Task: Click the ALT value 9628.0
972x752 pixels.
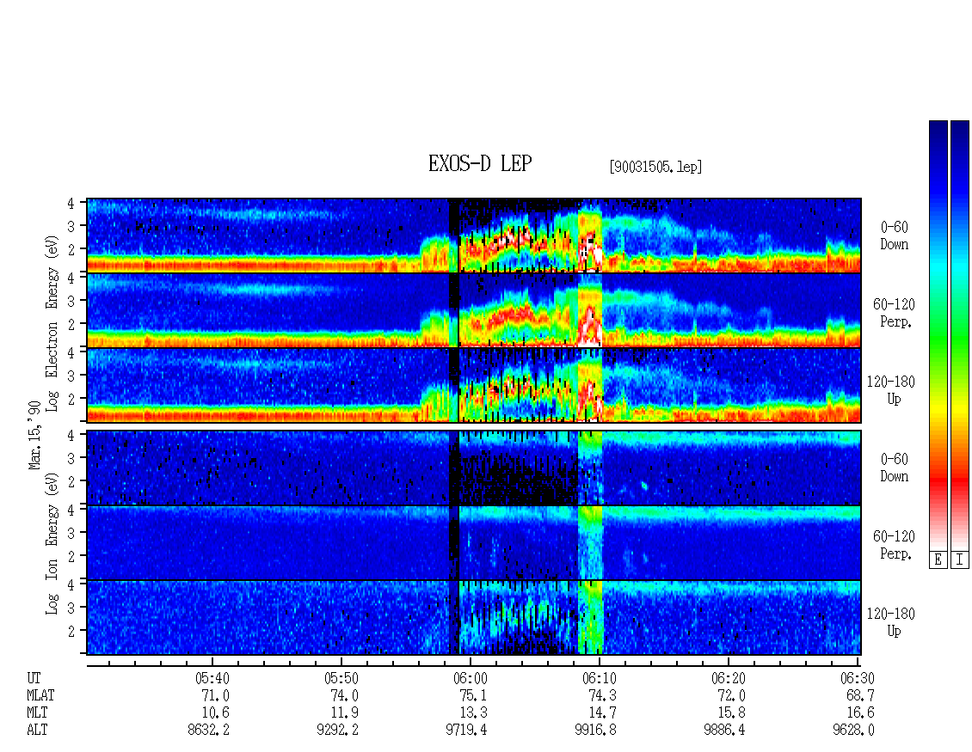Action: (x=853, y=731)
